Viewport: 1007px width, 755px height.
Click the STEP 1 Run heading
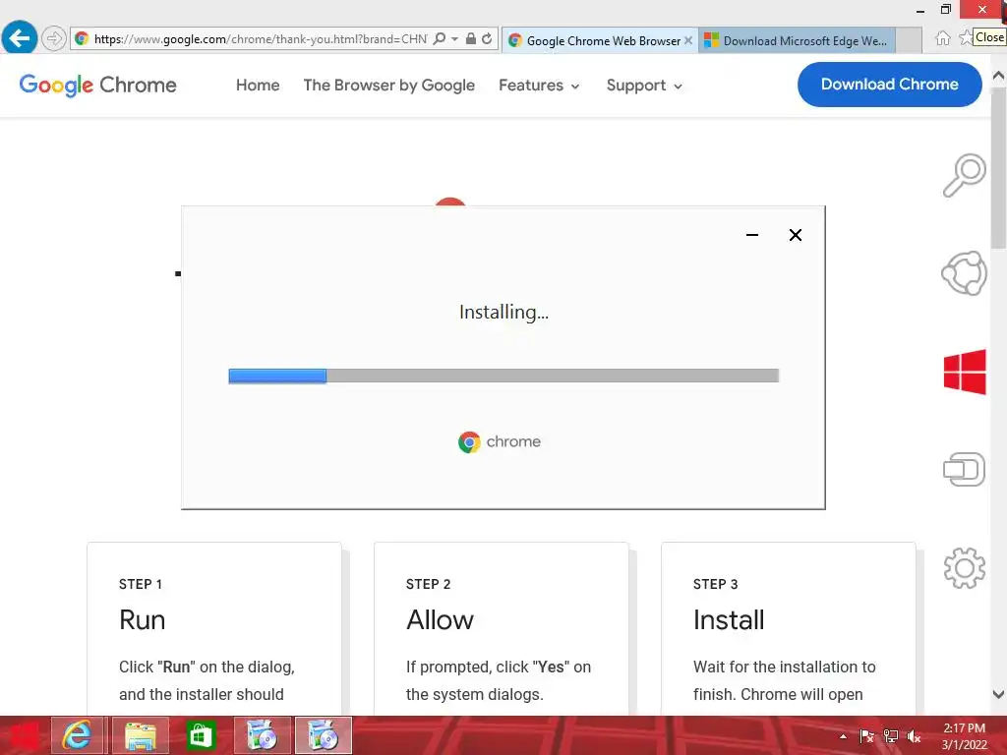point(142,619)
